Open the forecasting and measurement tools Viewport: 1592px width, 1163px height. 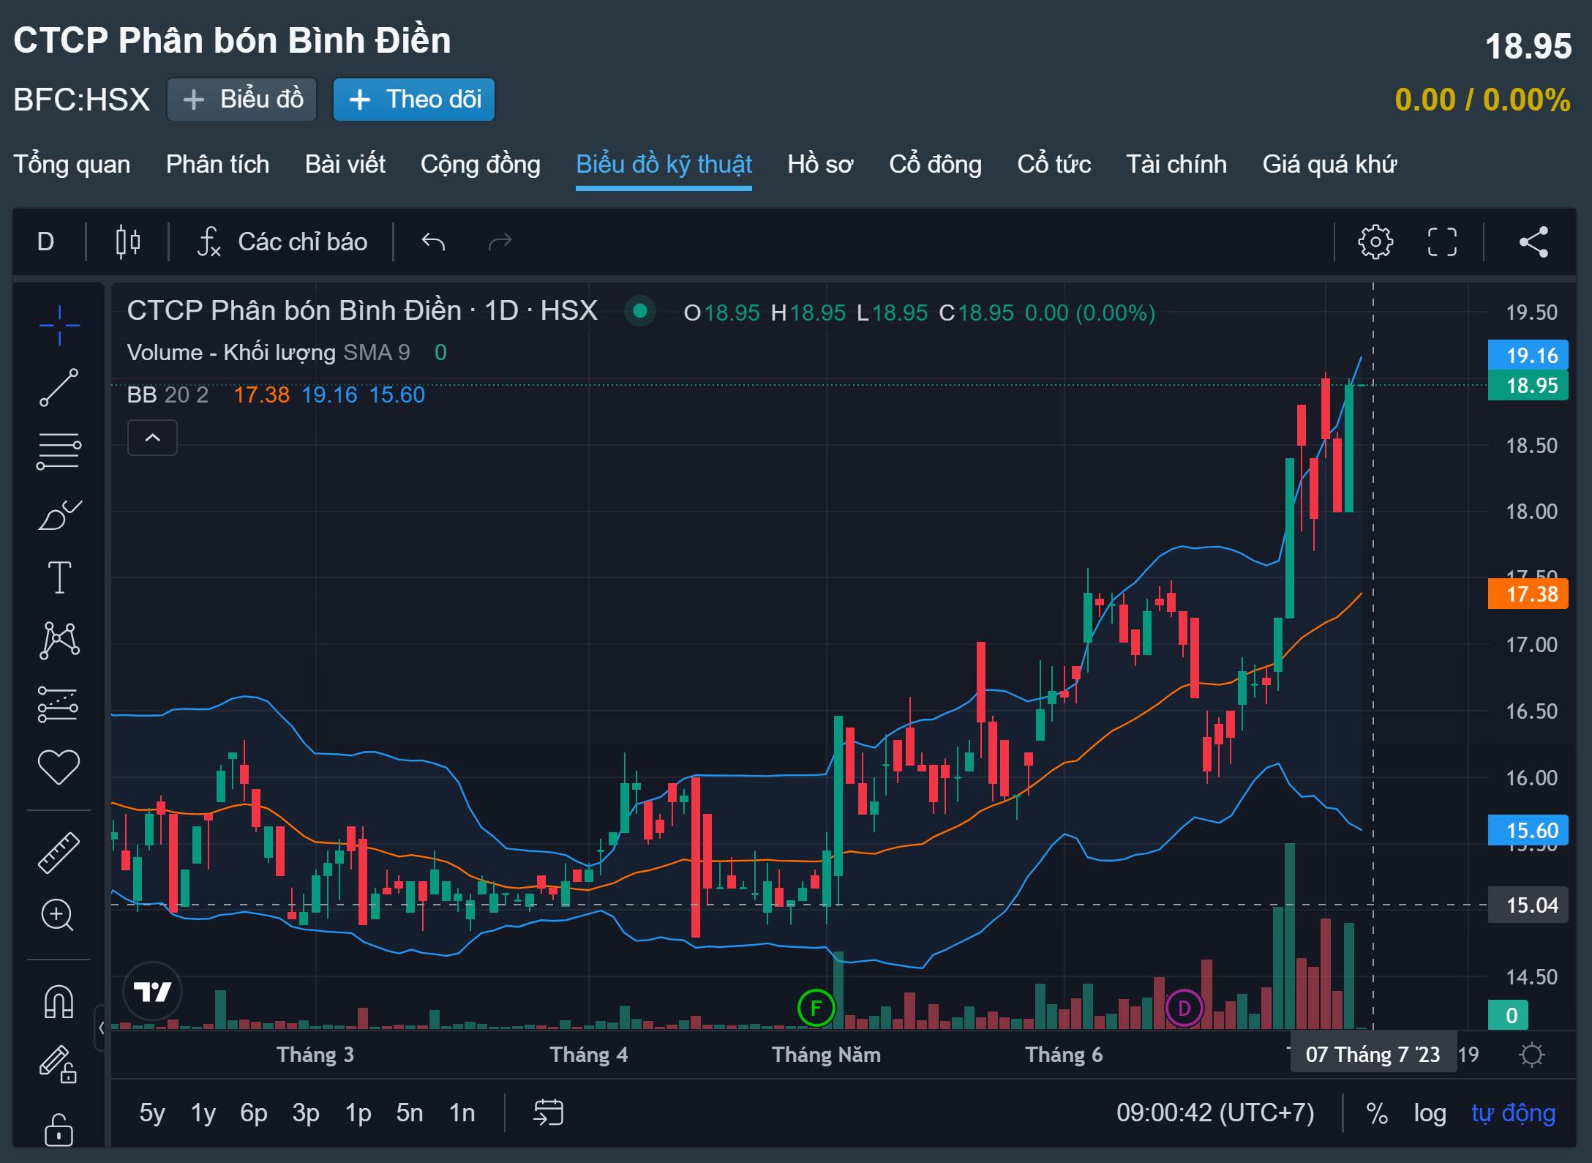59,704
